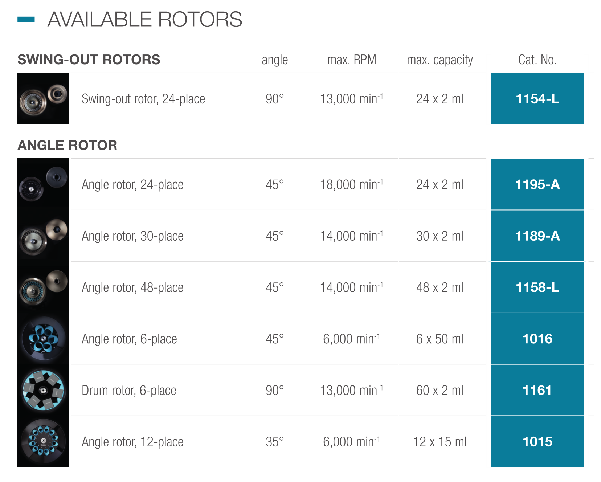This screenshot has width=601, height=482.
Task: Click the 1189-A catalog number cell
Action: pyautogui.click(x=537, y=236)
